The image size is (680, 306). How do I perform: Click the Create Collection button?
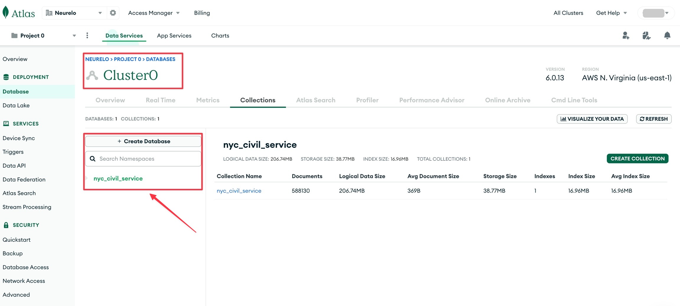coord(637,159)
